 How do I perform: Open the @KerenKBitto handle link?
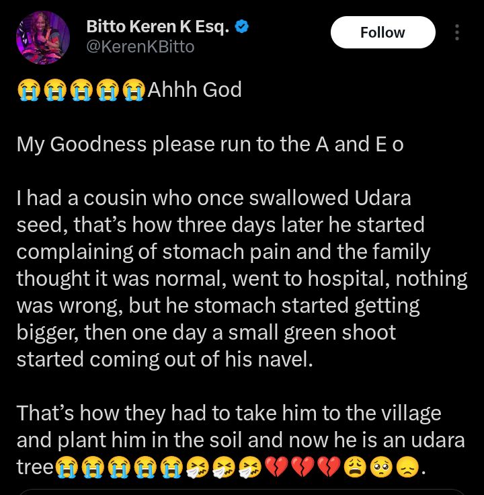[x=140, y=46]
